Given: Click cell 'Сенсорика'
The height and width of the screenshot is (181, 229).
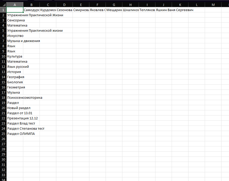Looking at the screenshot, I should click(16, 20).
